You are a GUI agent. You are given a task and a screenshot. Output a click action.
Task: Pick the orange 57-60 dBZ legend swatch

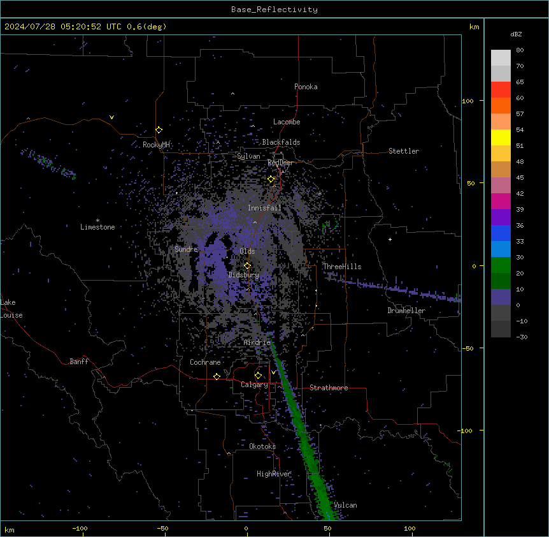coord(501,105)
